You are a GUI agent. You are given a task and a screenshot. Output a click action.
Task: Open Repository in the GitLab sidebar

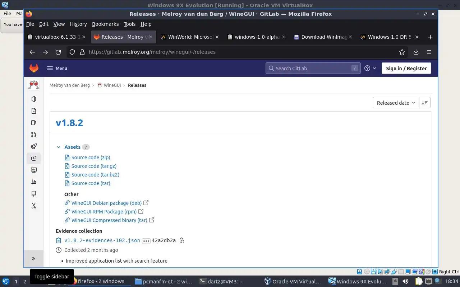pyautogui.click(x=34, y=111)
